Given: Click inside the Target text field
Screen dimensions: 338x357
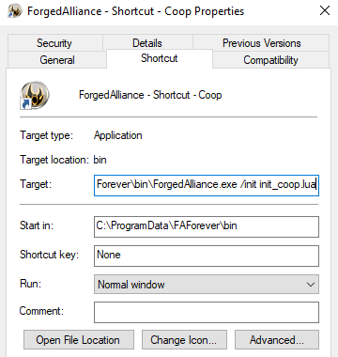Looking at the screenshot, I should click(207, 185).
